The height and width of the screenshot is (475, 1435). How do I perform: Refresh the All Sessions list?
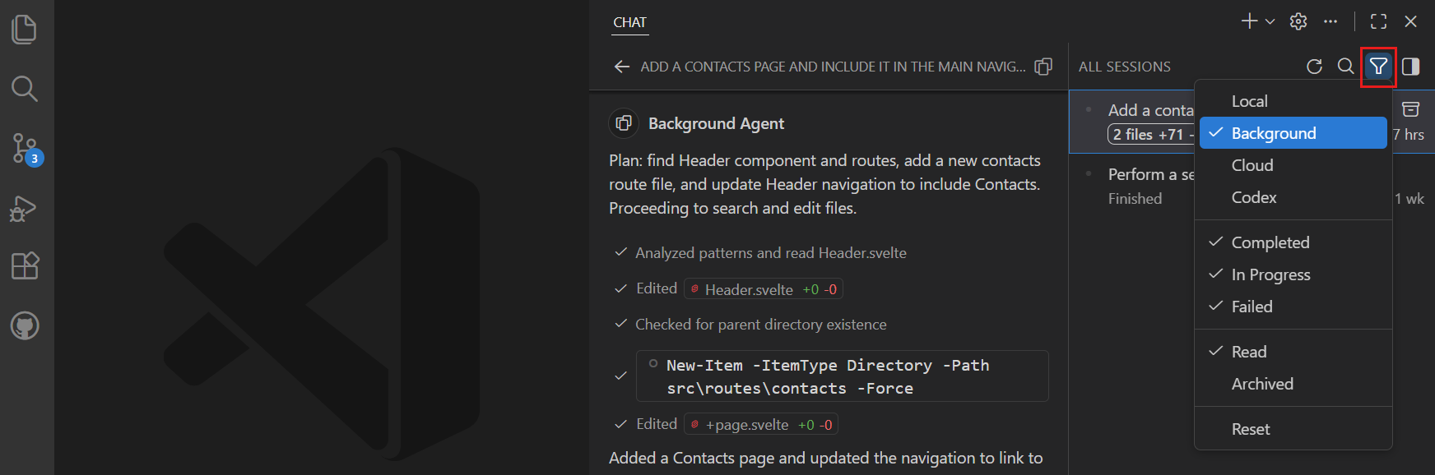point(1314,67)
